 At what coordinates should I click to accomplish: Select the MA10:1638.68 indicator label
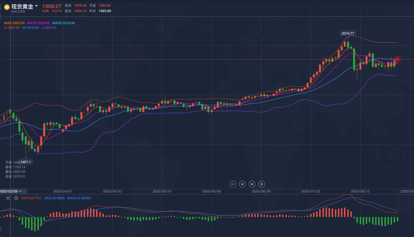coord(39,23)
